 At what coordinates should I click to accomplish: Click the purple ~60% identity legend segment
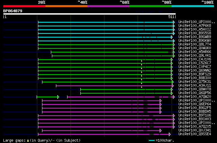point(108,6)
